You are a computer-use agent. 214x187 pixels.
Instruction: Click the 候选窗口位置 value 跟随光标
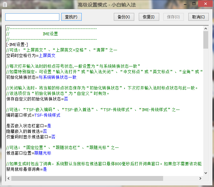pyautogui.click(x=43, y=153)
